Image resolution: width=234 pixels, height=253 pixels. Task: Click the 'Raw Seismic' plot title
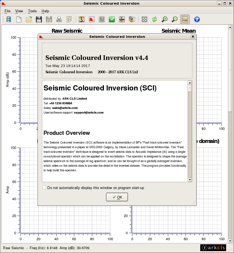pyautogui.click(x=67, y=31)
